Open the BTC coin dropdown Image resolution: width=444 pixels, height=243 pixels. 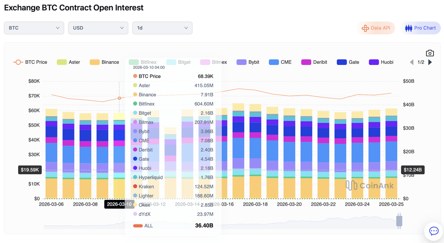[34, 28]
